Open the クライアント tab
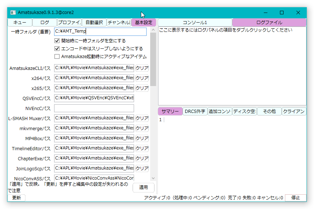 pyautogui.click(x=294, y=111)
